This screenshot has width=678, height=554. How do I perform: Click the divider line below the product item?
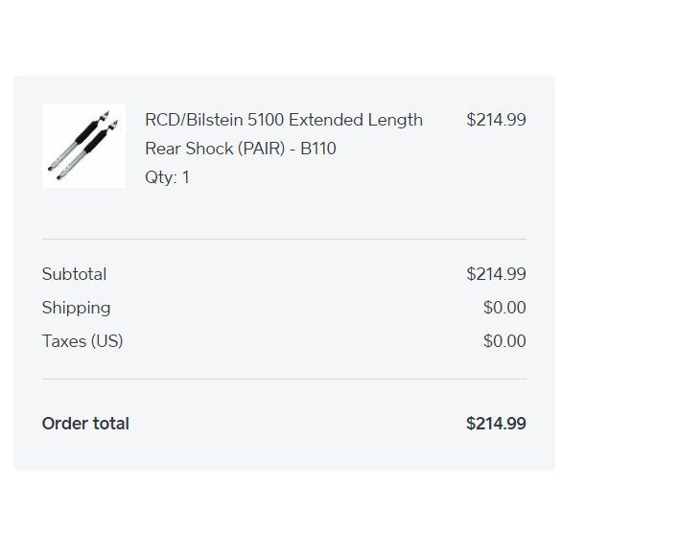[284, 239]
